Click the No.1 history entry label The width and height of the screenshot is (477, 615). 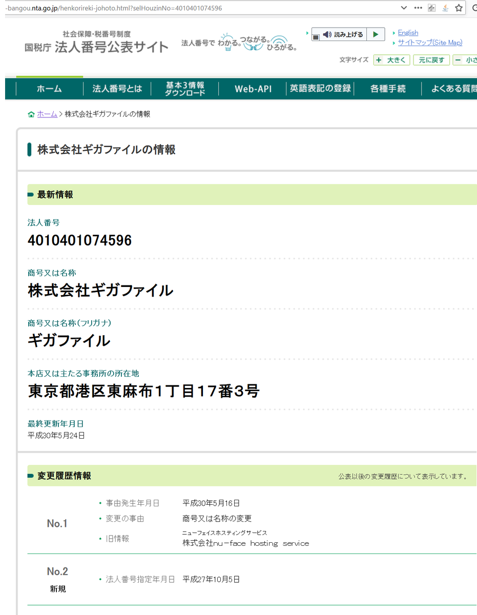tap(57, 523)
